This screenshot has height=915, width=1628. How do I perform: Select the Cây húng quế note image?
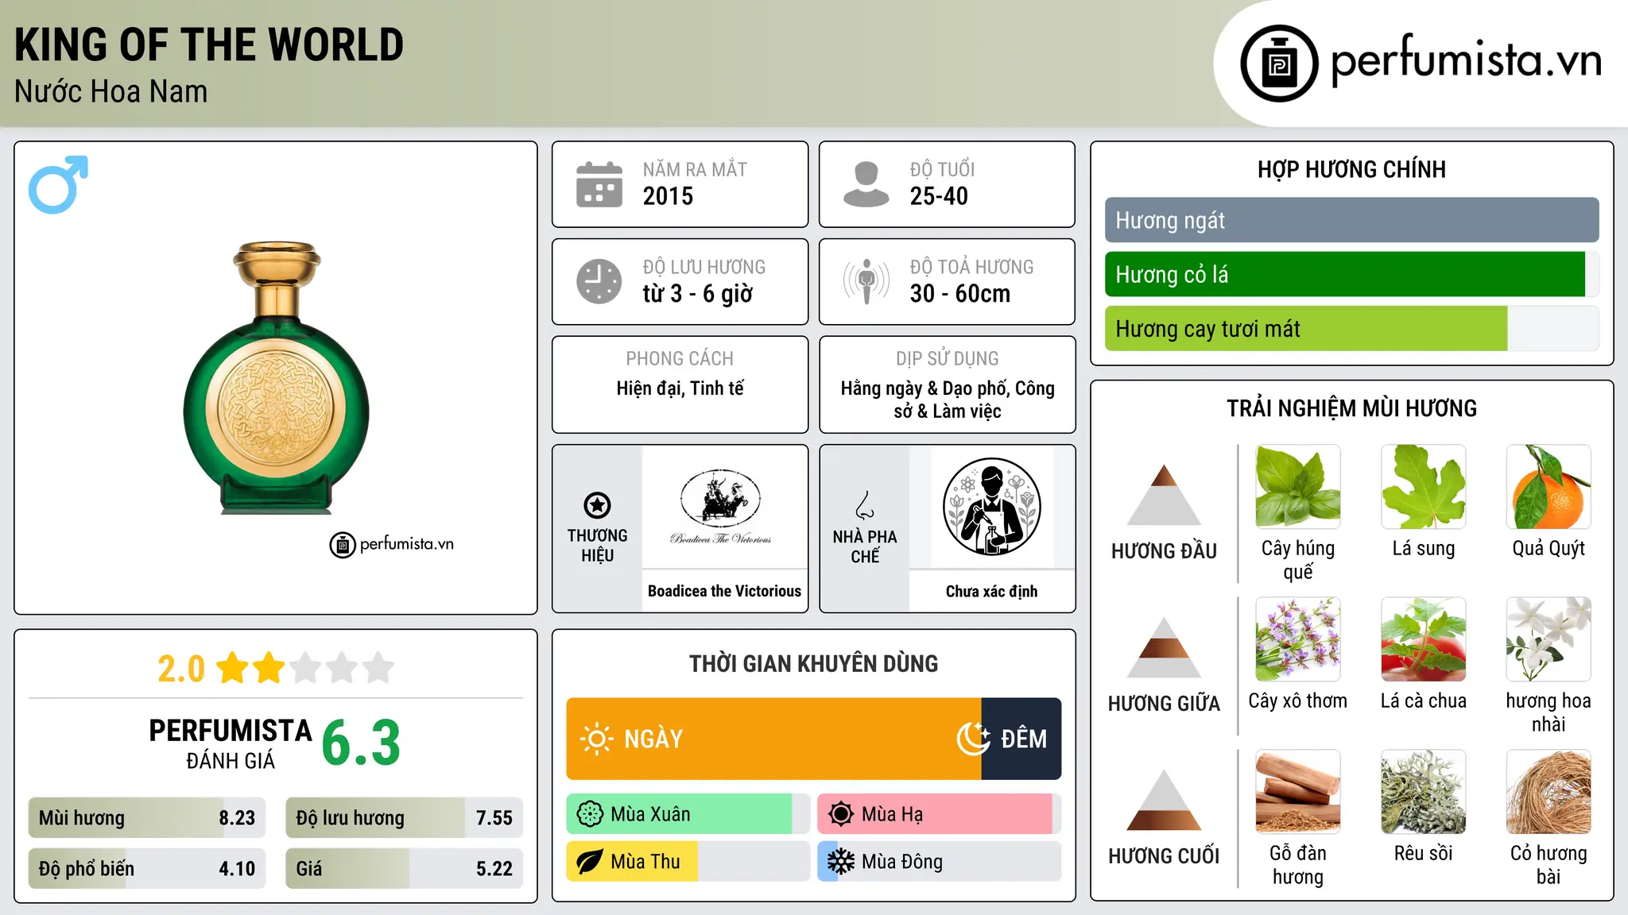(1298, 487)
